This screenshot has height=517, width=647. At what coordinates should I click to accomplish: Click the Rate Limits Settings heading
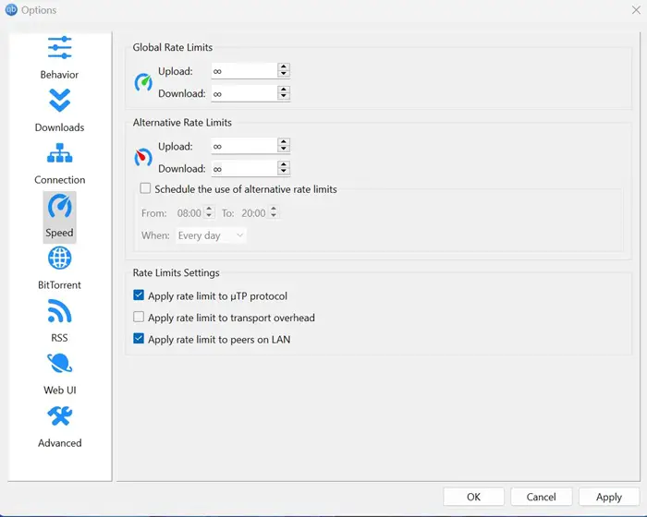pos(176,272)
